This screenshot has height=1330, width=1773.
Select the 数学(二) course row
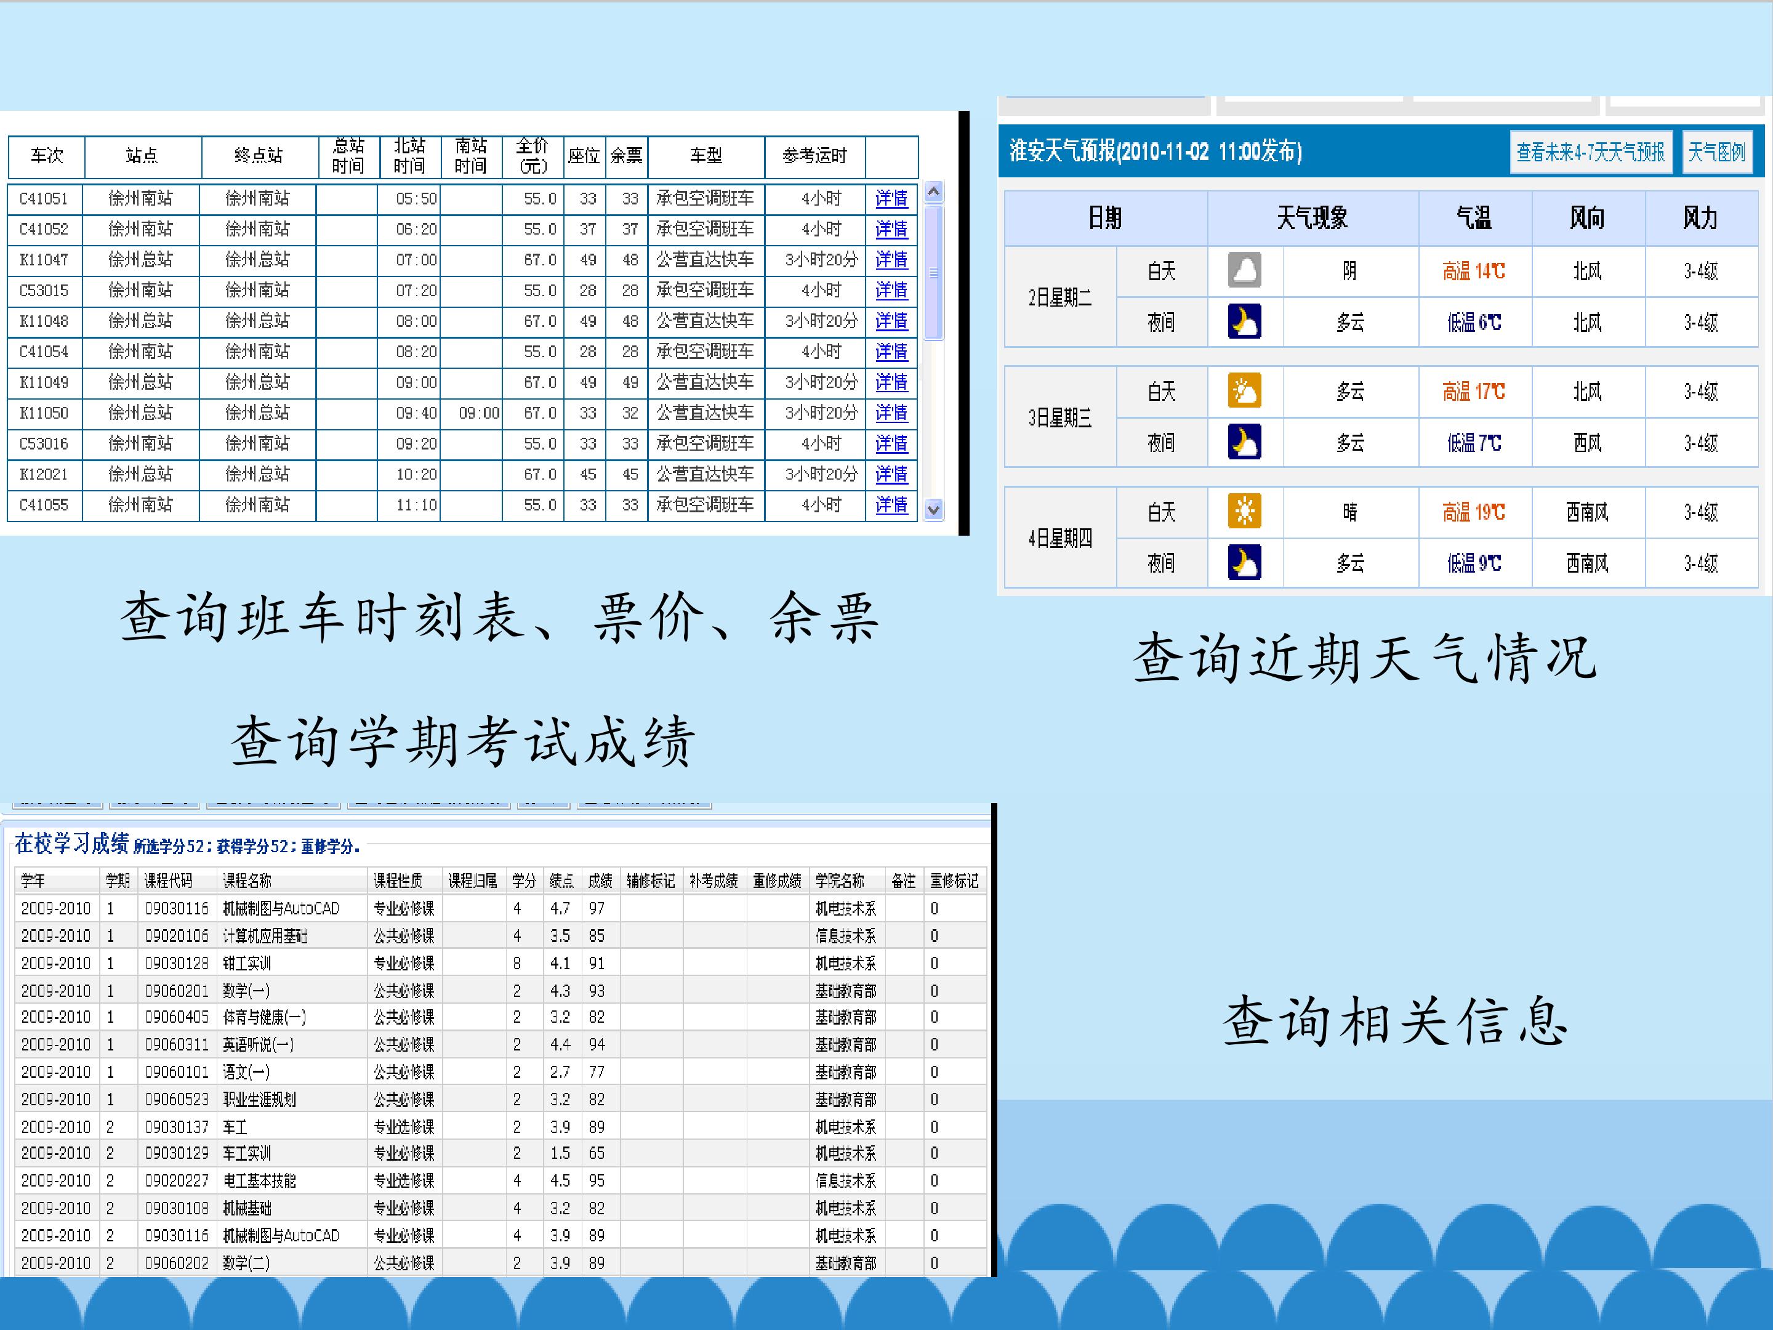pos(500,1263)
